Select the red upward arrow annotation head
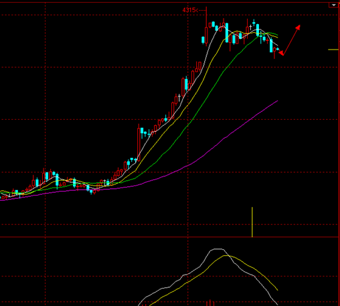This screenshot has height=306, width=340. 299,27
